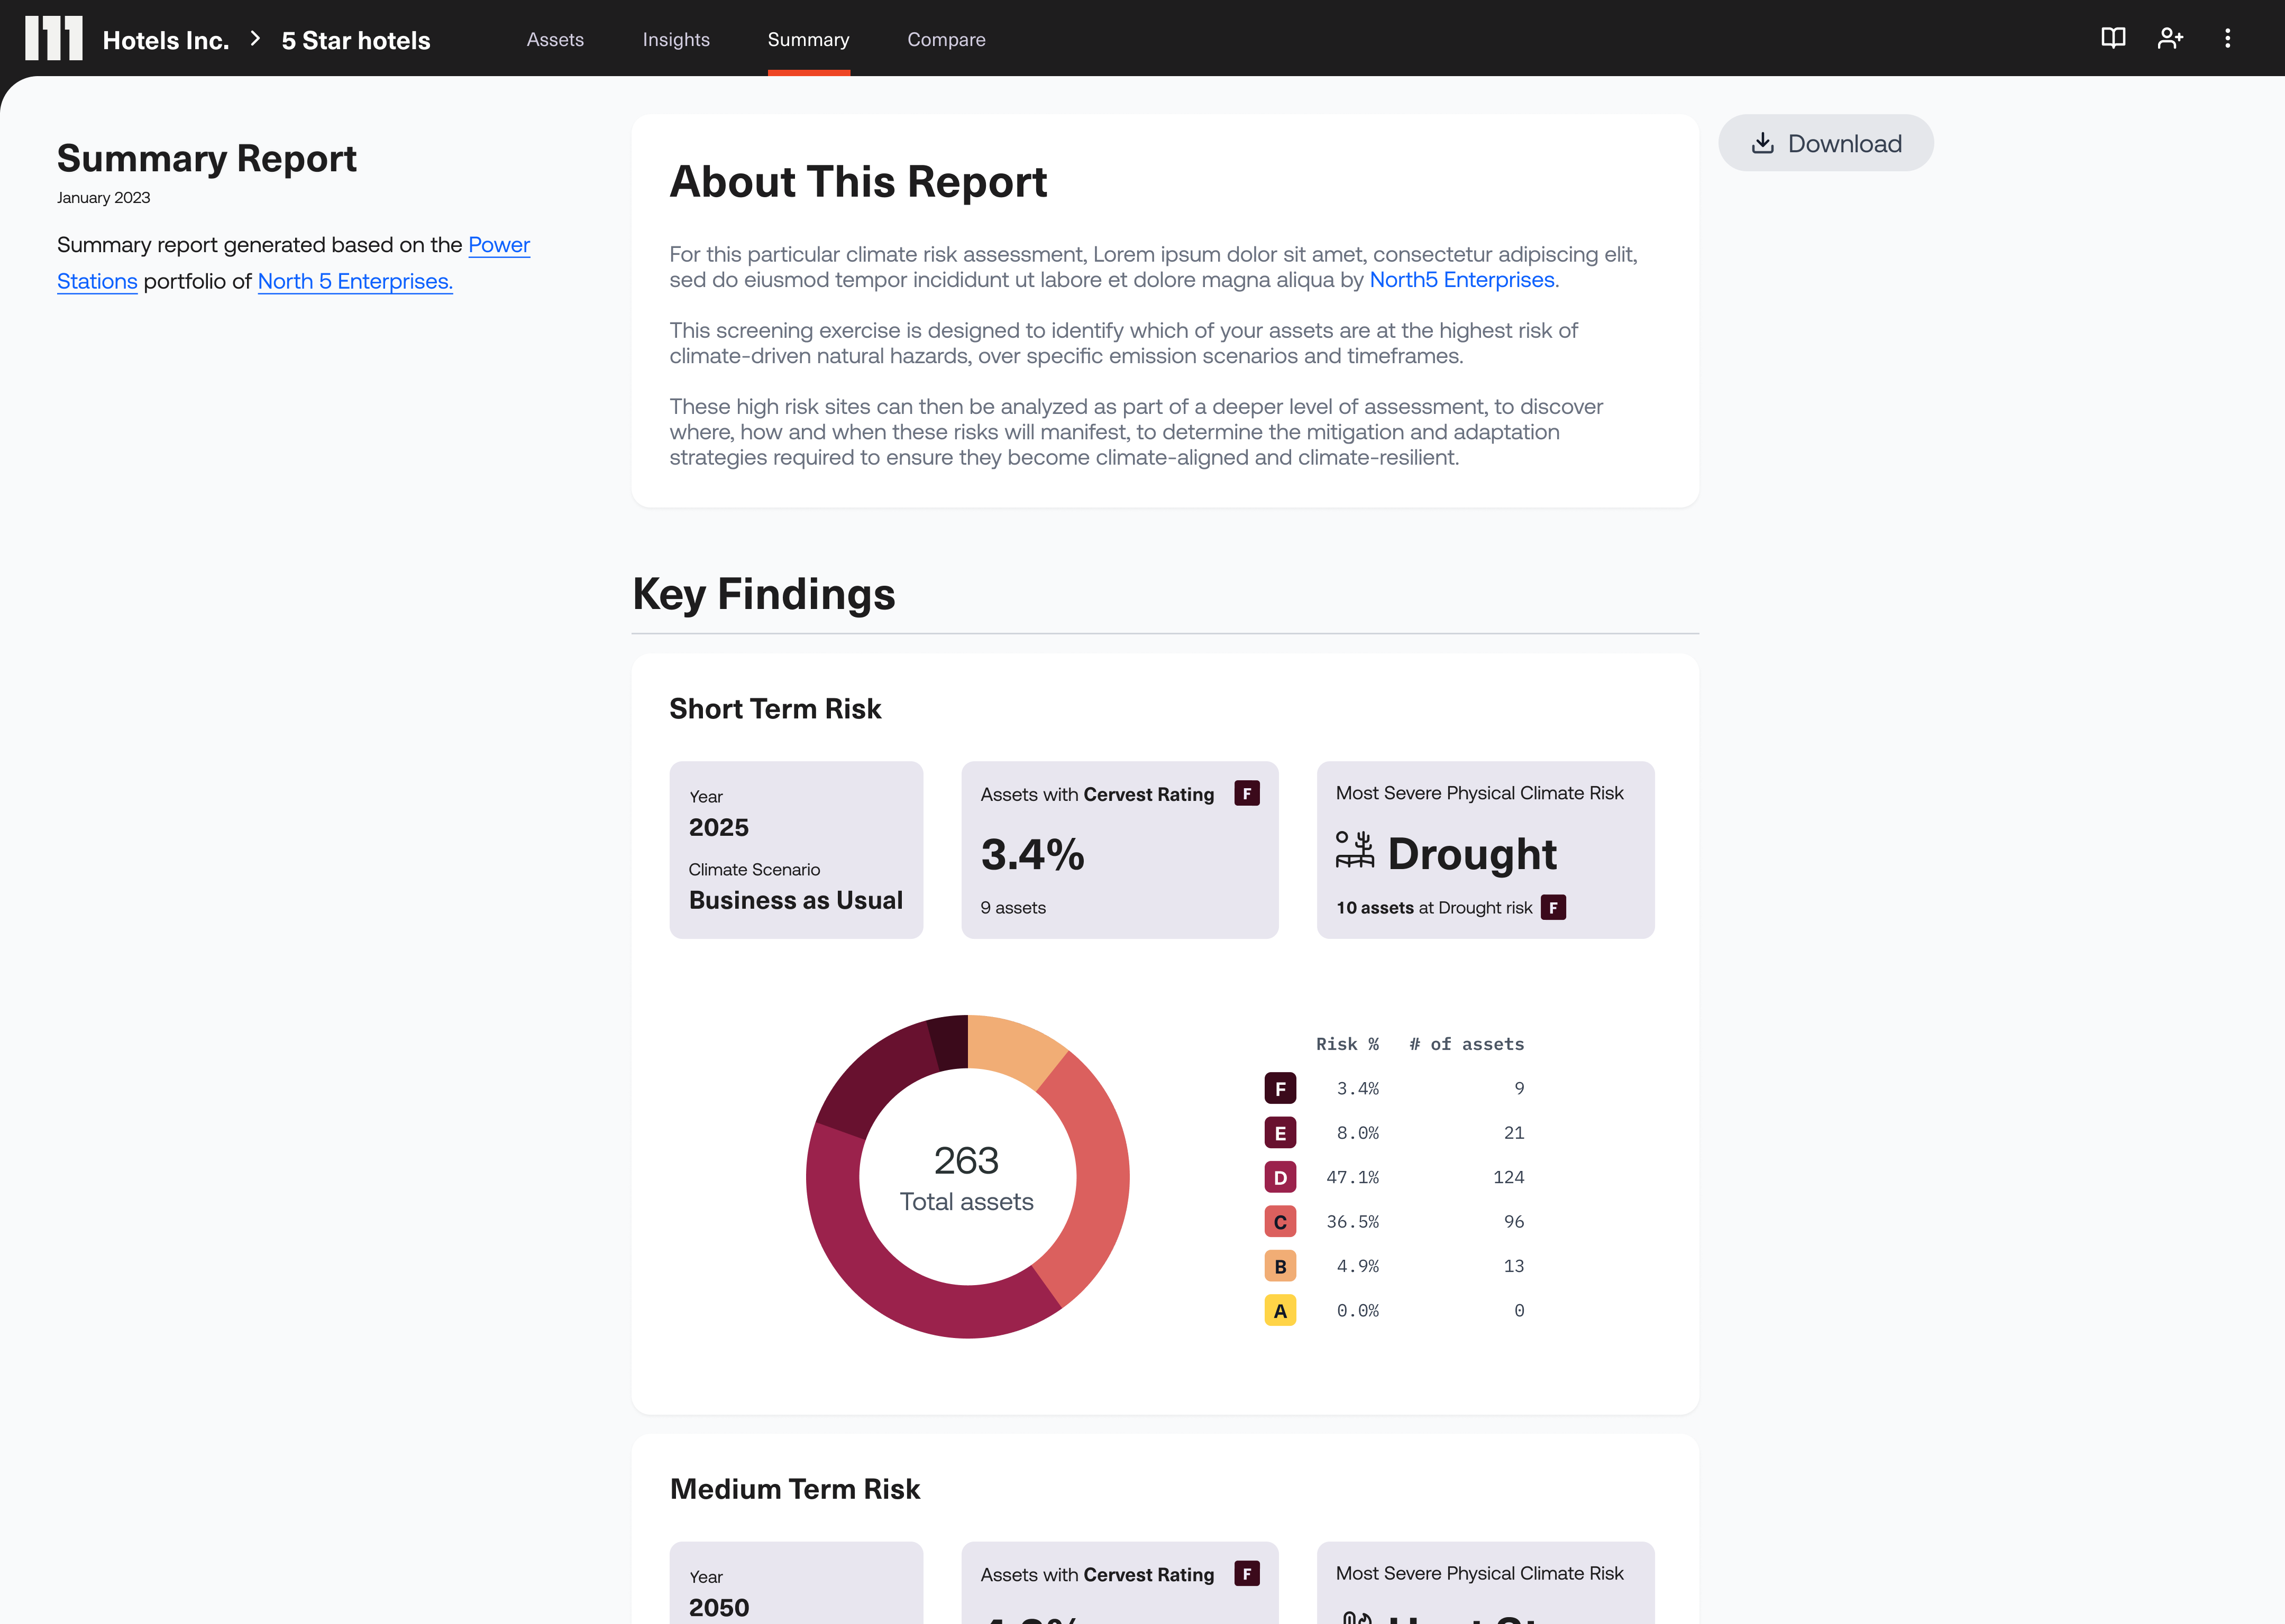Follow the North 5 Enterprises link in sidebar

tap(354, 282)
